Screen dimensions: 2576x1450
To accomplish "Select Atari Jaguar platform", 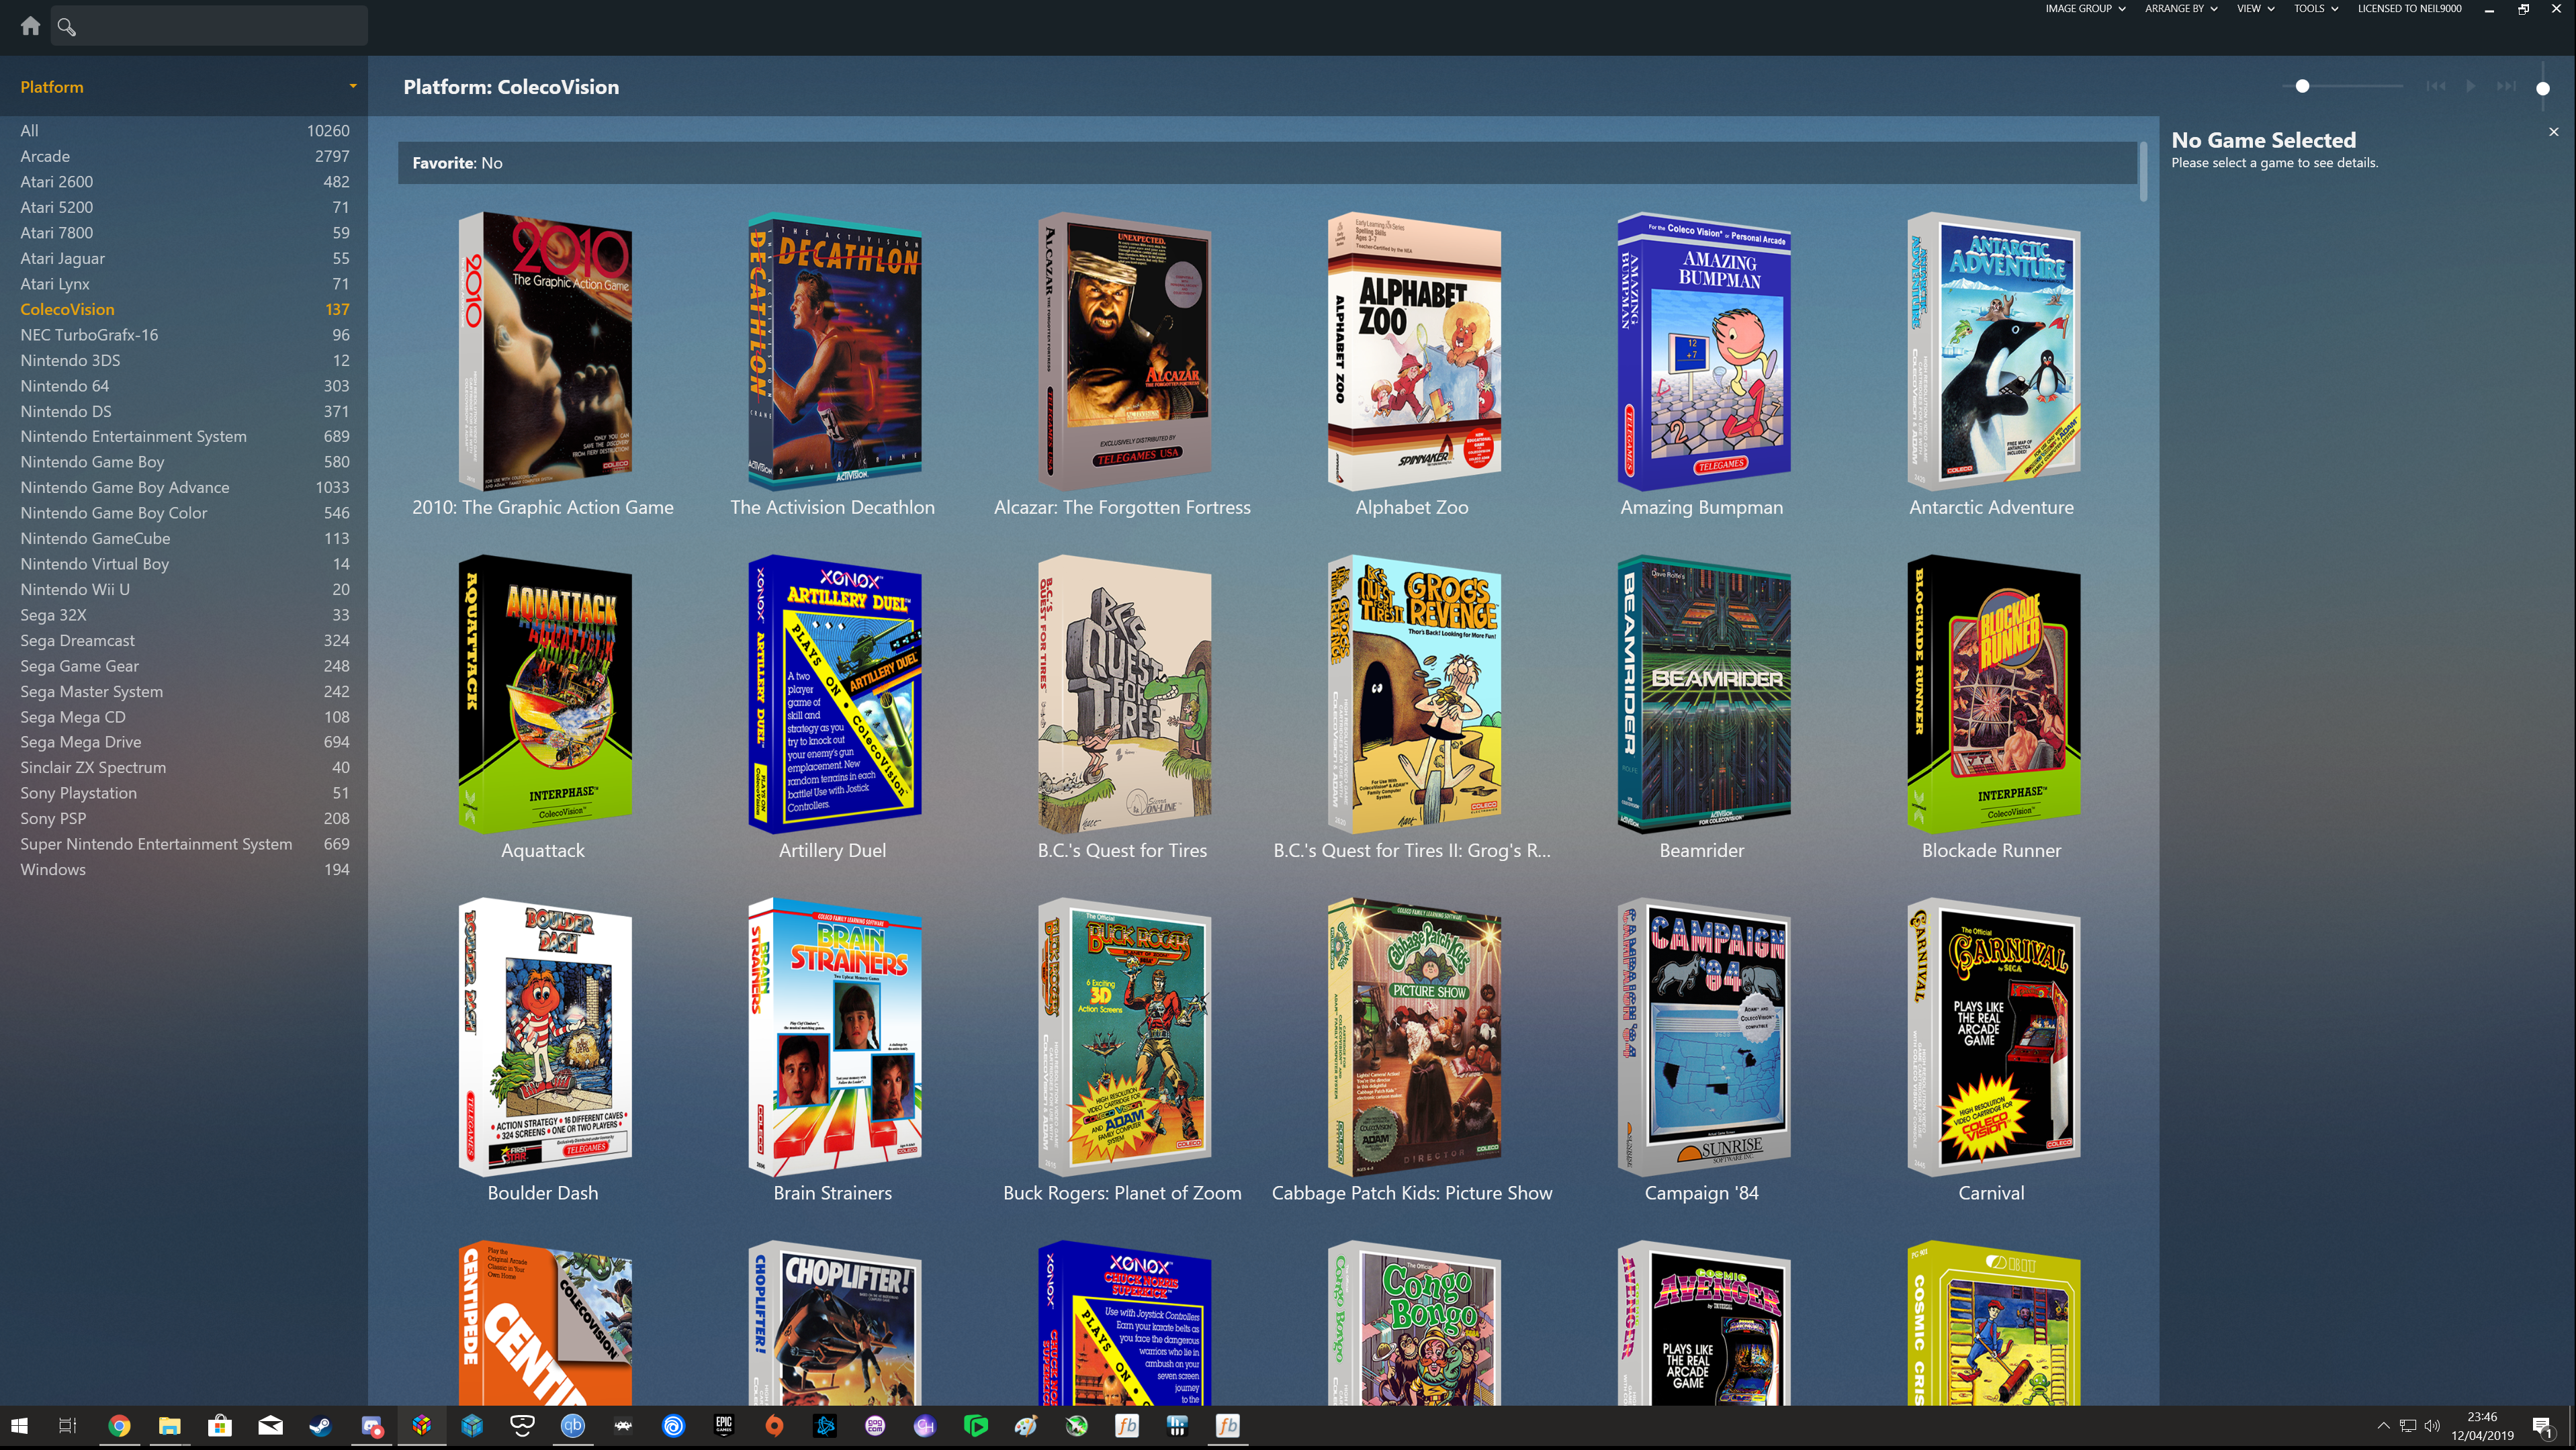I will coord(184,258).
